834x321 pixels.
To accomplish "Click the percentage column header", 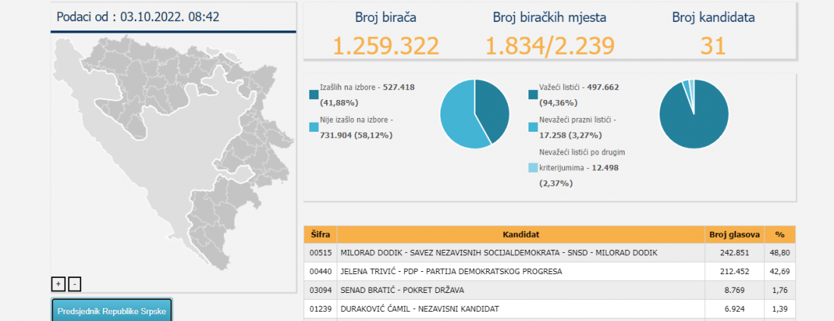I will (780, 234).
